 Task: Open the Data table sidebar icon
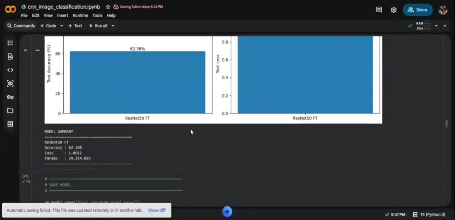[10, 124]
